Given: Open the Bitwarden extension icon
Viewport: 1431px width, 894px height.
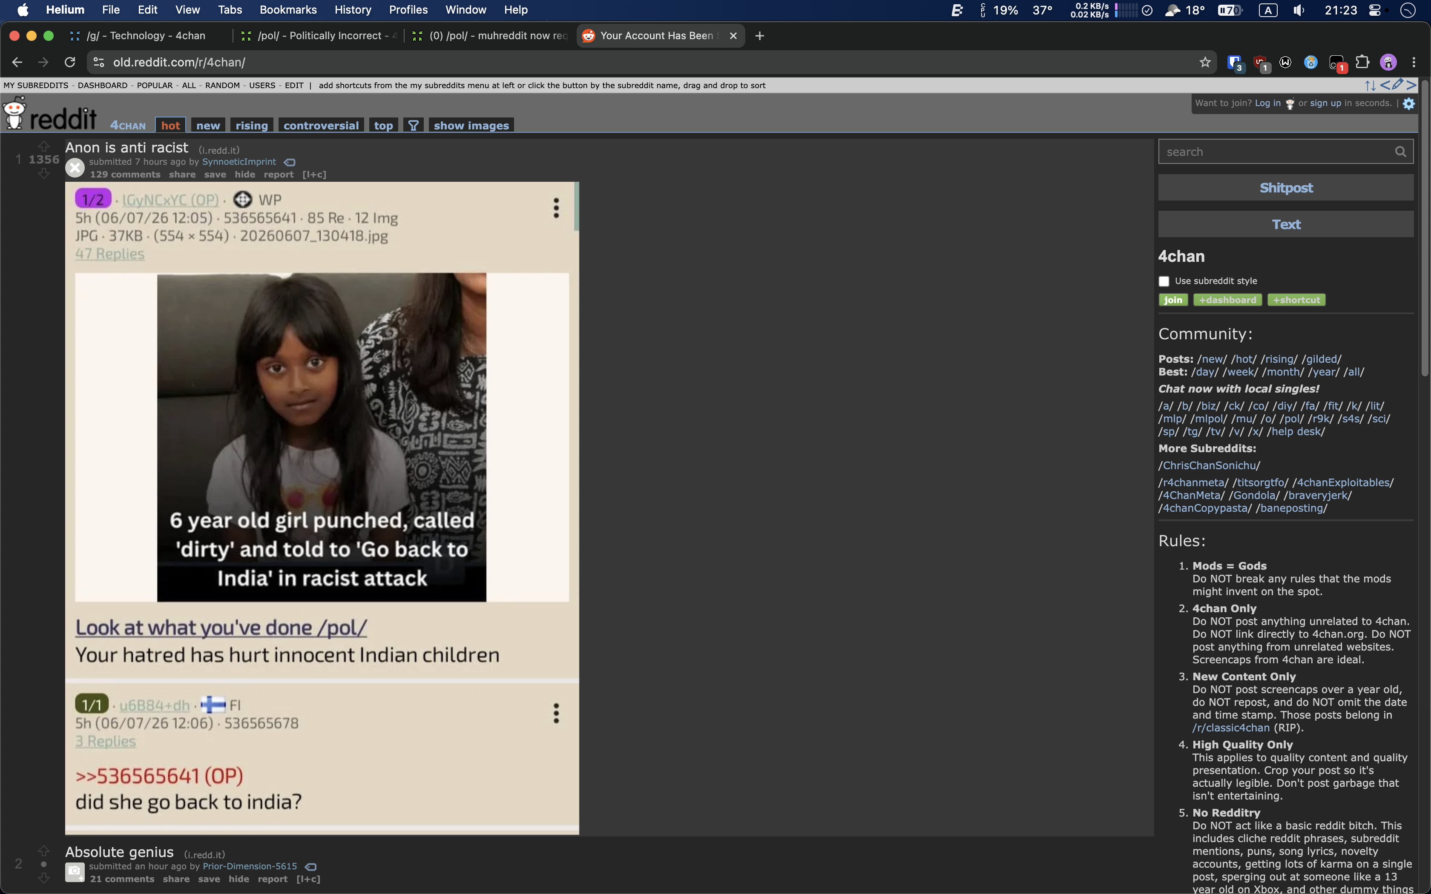Looking at the screenshot, I should coord(1235,63).
